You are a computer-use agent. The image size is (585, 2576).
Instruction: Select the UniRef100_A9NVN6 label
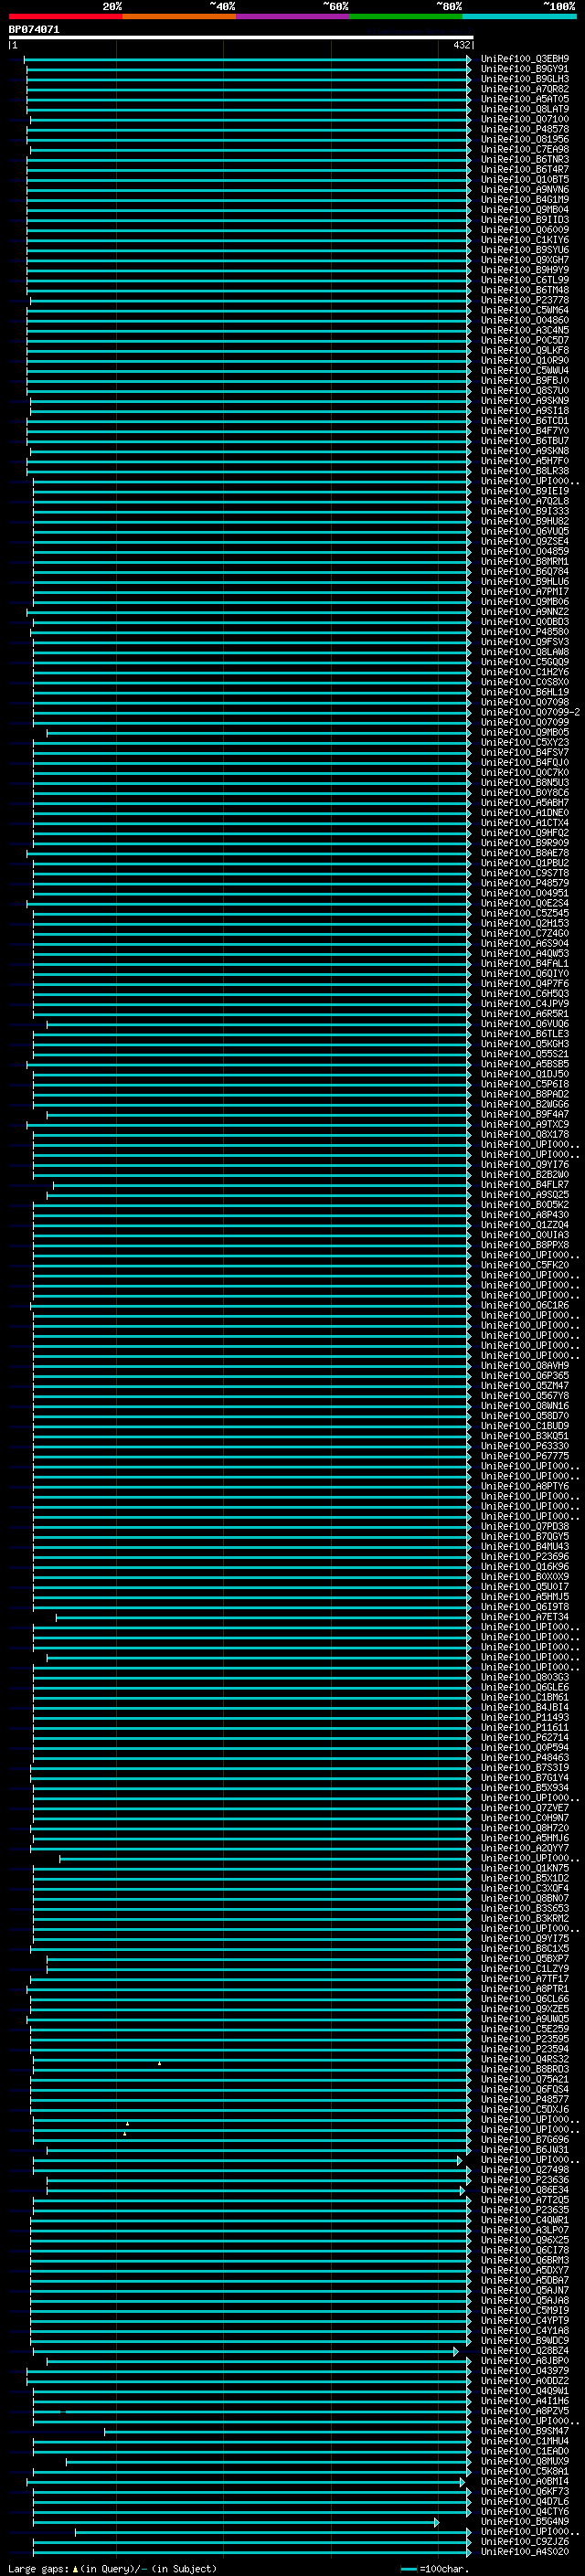(524, 189)
